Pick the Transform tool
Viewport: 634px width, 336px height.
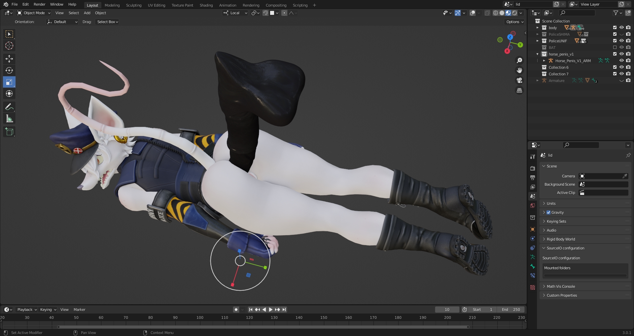pos(9,93)
